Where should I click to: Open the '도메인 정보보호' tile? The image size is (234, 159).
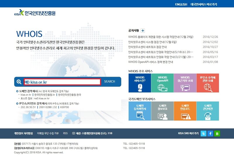[162, 111]
